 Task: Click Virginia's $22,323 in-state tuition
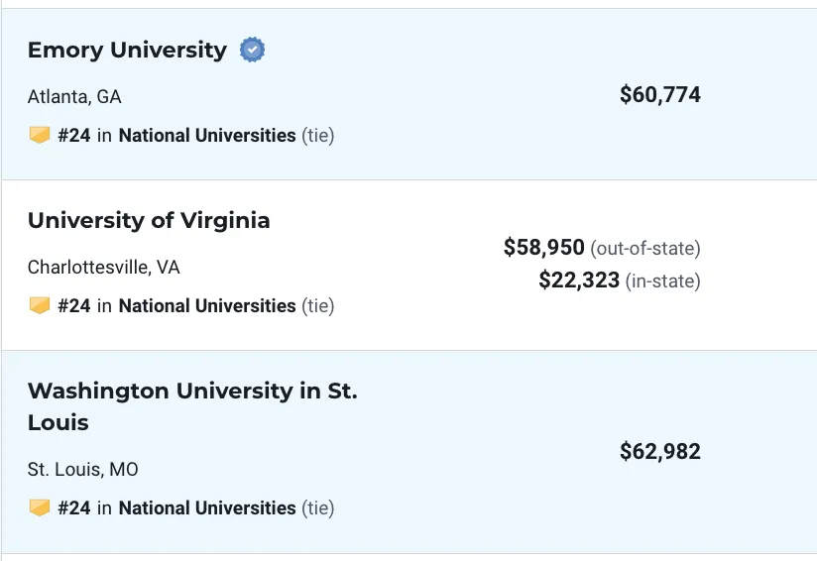point(579,280)
